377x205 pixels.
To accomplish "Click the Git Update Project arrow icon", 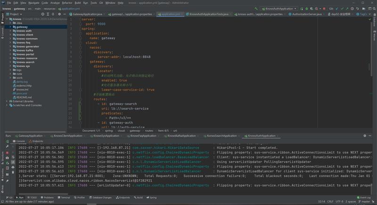I will pos(337,9).
